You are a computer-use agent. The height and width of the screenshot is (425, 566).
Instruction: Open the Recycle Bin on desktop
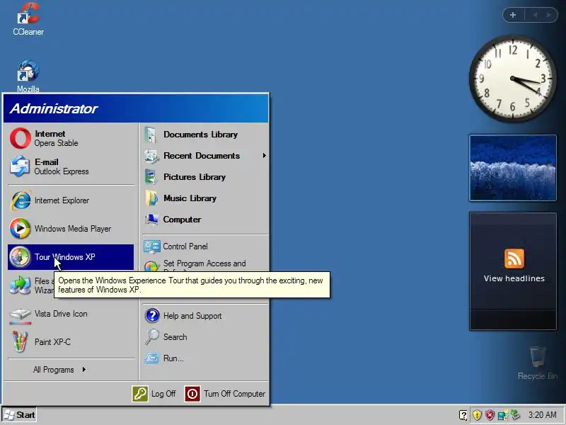coord(538,363)
